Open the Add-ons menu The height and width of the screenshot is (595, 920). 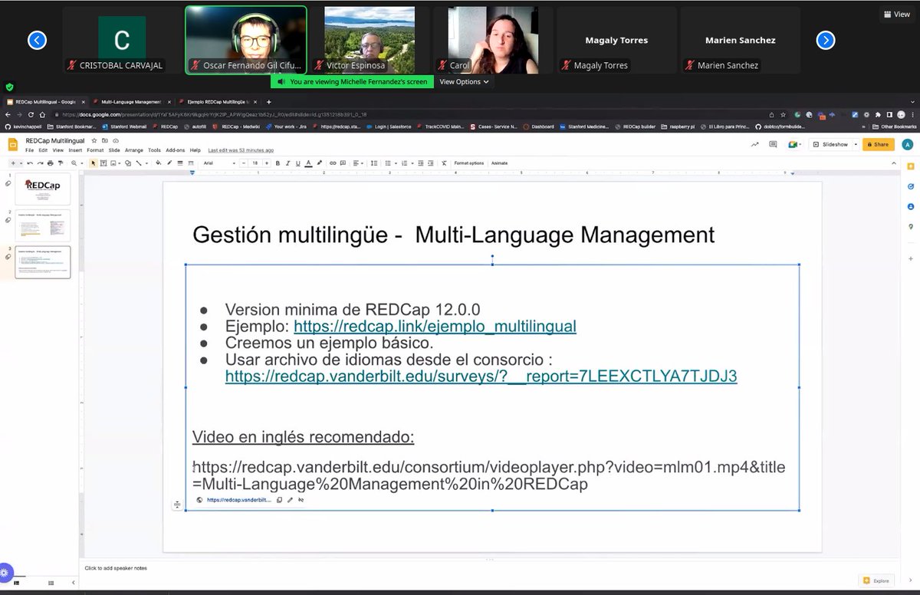176,150
